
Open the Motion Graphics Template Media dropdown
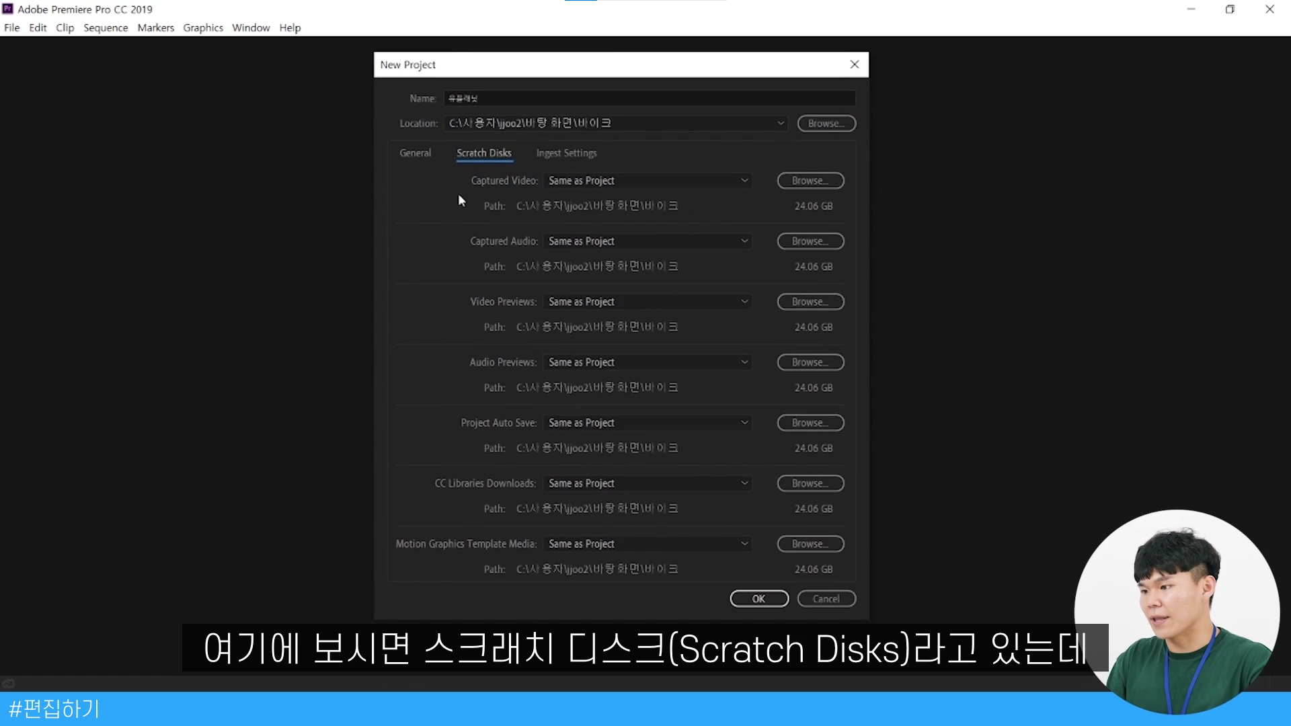(x=648, y=544)
